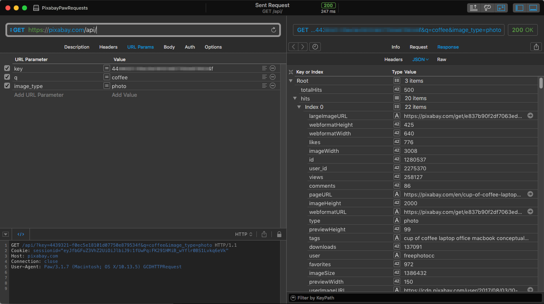Open the HTTP code format dropdown
544x304 pixels.
[244, 234]
